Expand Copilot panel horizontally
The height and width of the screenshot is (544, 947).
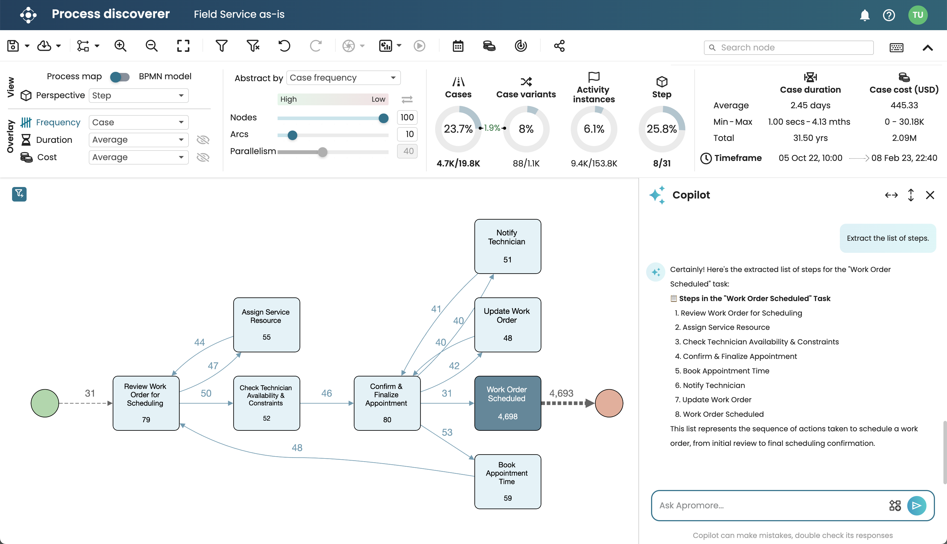point(891,195)
